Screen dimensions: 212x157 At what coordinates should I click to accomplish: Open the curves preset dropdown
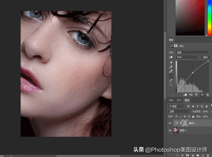point(193,52)
